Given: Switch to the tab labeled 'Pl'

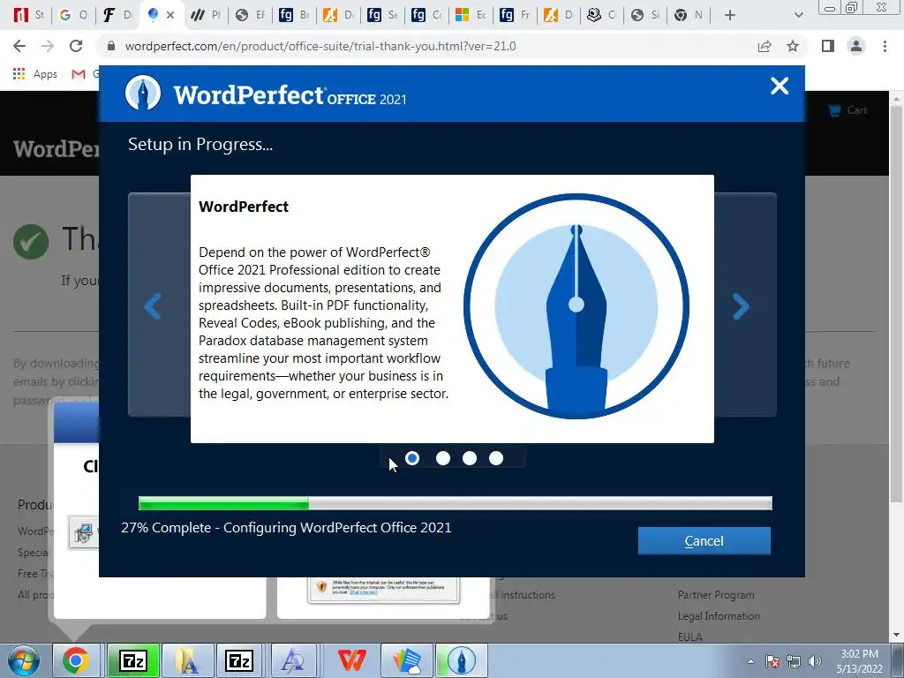Looking at the screenshot, I should [206, 15].
